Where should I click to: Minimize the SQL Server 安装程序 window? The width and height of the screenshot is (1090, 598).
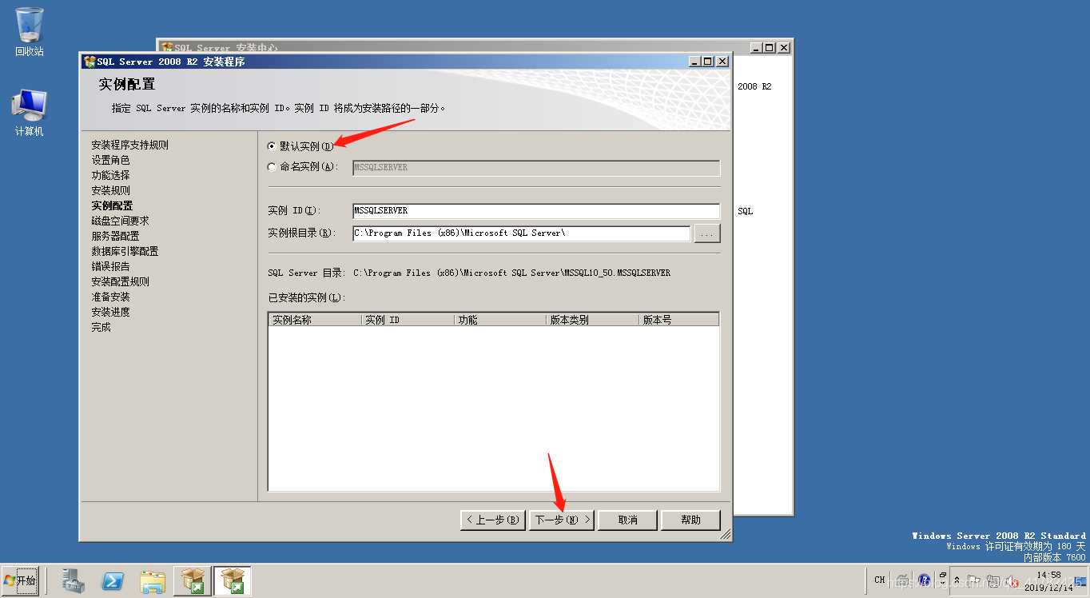tap(695, 62)
